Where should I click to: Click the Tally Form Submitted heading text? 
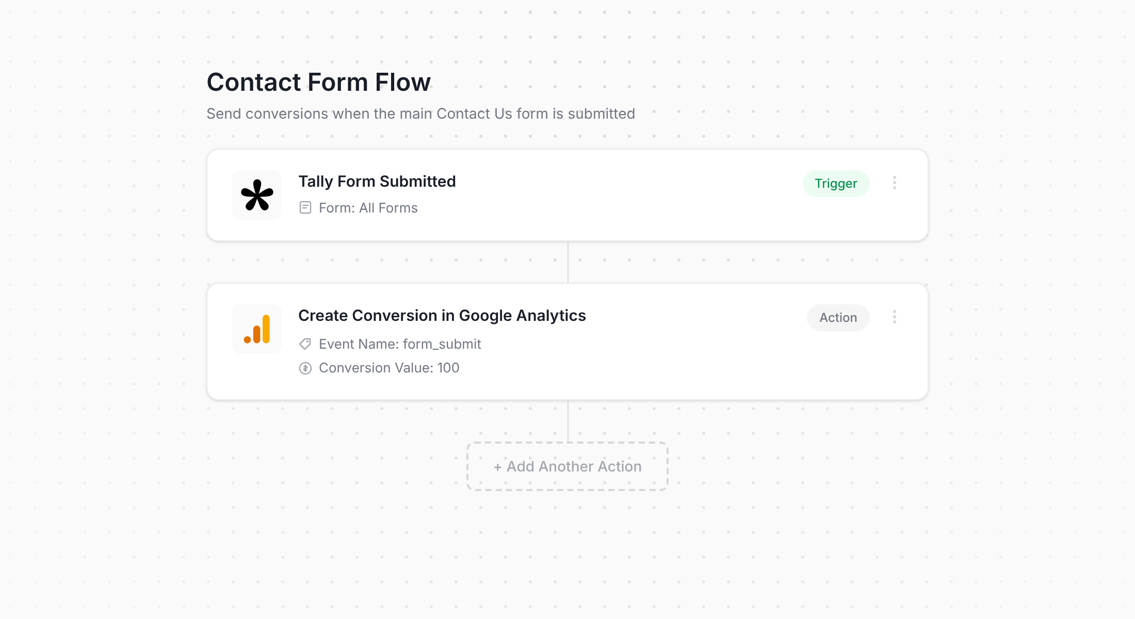pyautogui.click(x=377, y=181)
